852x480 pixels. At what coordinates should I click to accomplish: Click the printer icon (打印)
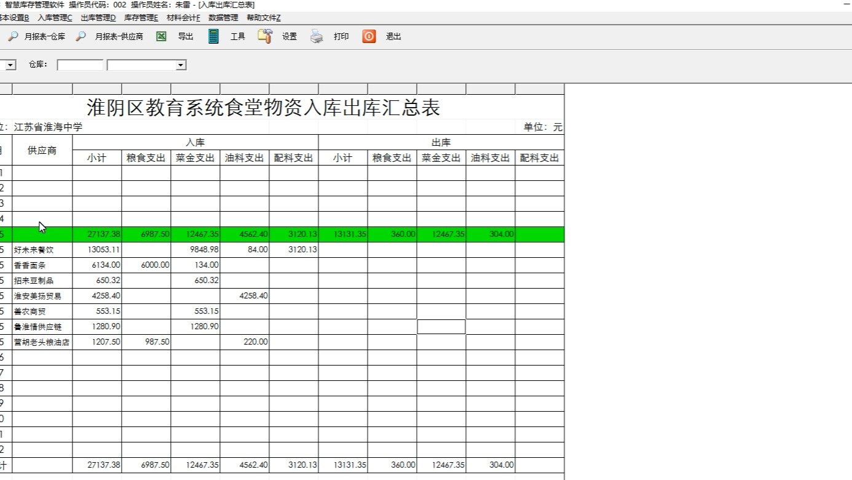tap(317, 37)
